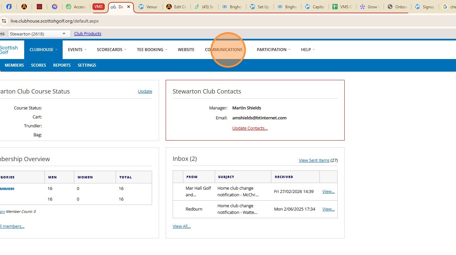
Task: Go to the SCORES sub-tab
Action: click(x=38, y=65)
